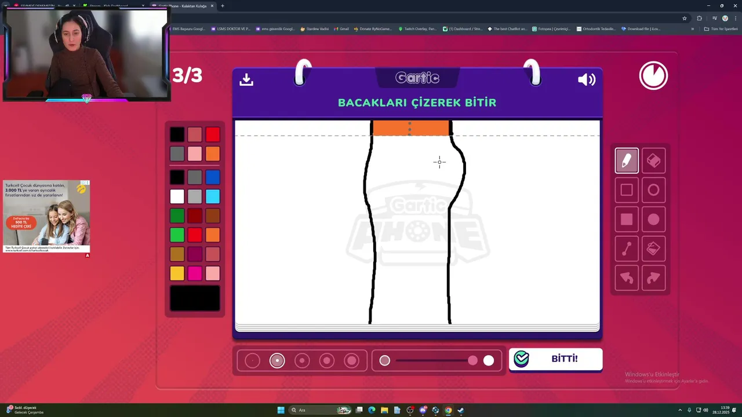Open the large current color picker box

(195, 298)
